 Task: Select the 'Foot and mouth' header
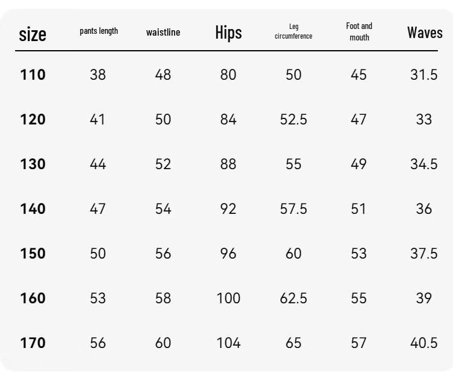pos(359,31)
